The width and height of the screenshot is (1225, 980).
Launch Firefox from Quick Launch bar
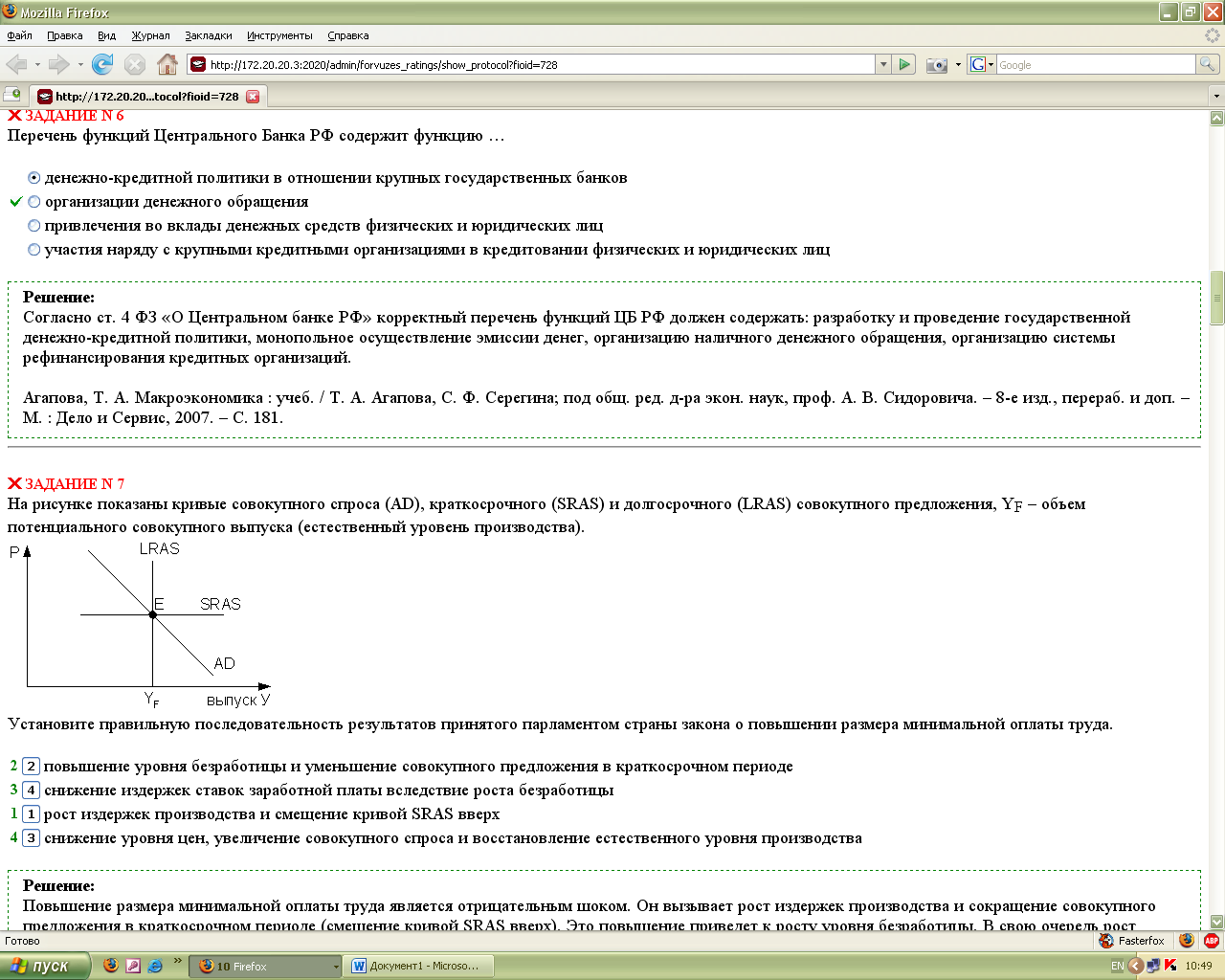tap(111, 966)
